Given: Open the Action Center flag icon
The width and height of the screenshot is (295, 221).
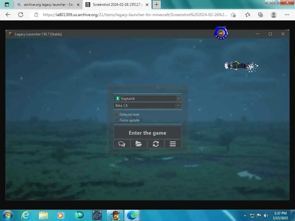Looking at the screenshot, I should tap(259, 215).
